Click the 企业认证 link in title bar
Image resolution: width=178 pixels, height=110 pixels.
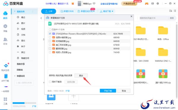pyautogui.click(x=109, y=4)
